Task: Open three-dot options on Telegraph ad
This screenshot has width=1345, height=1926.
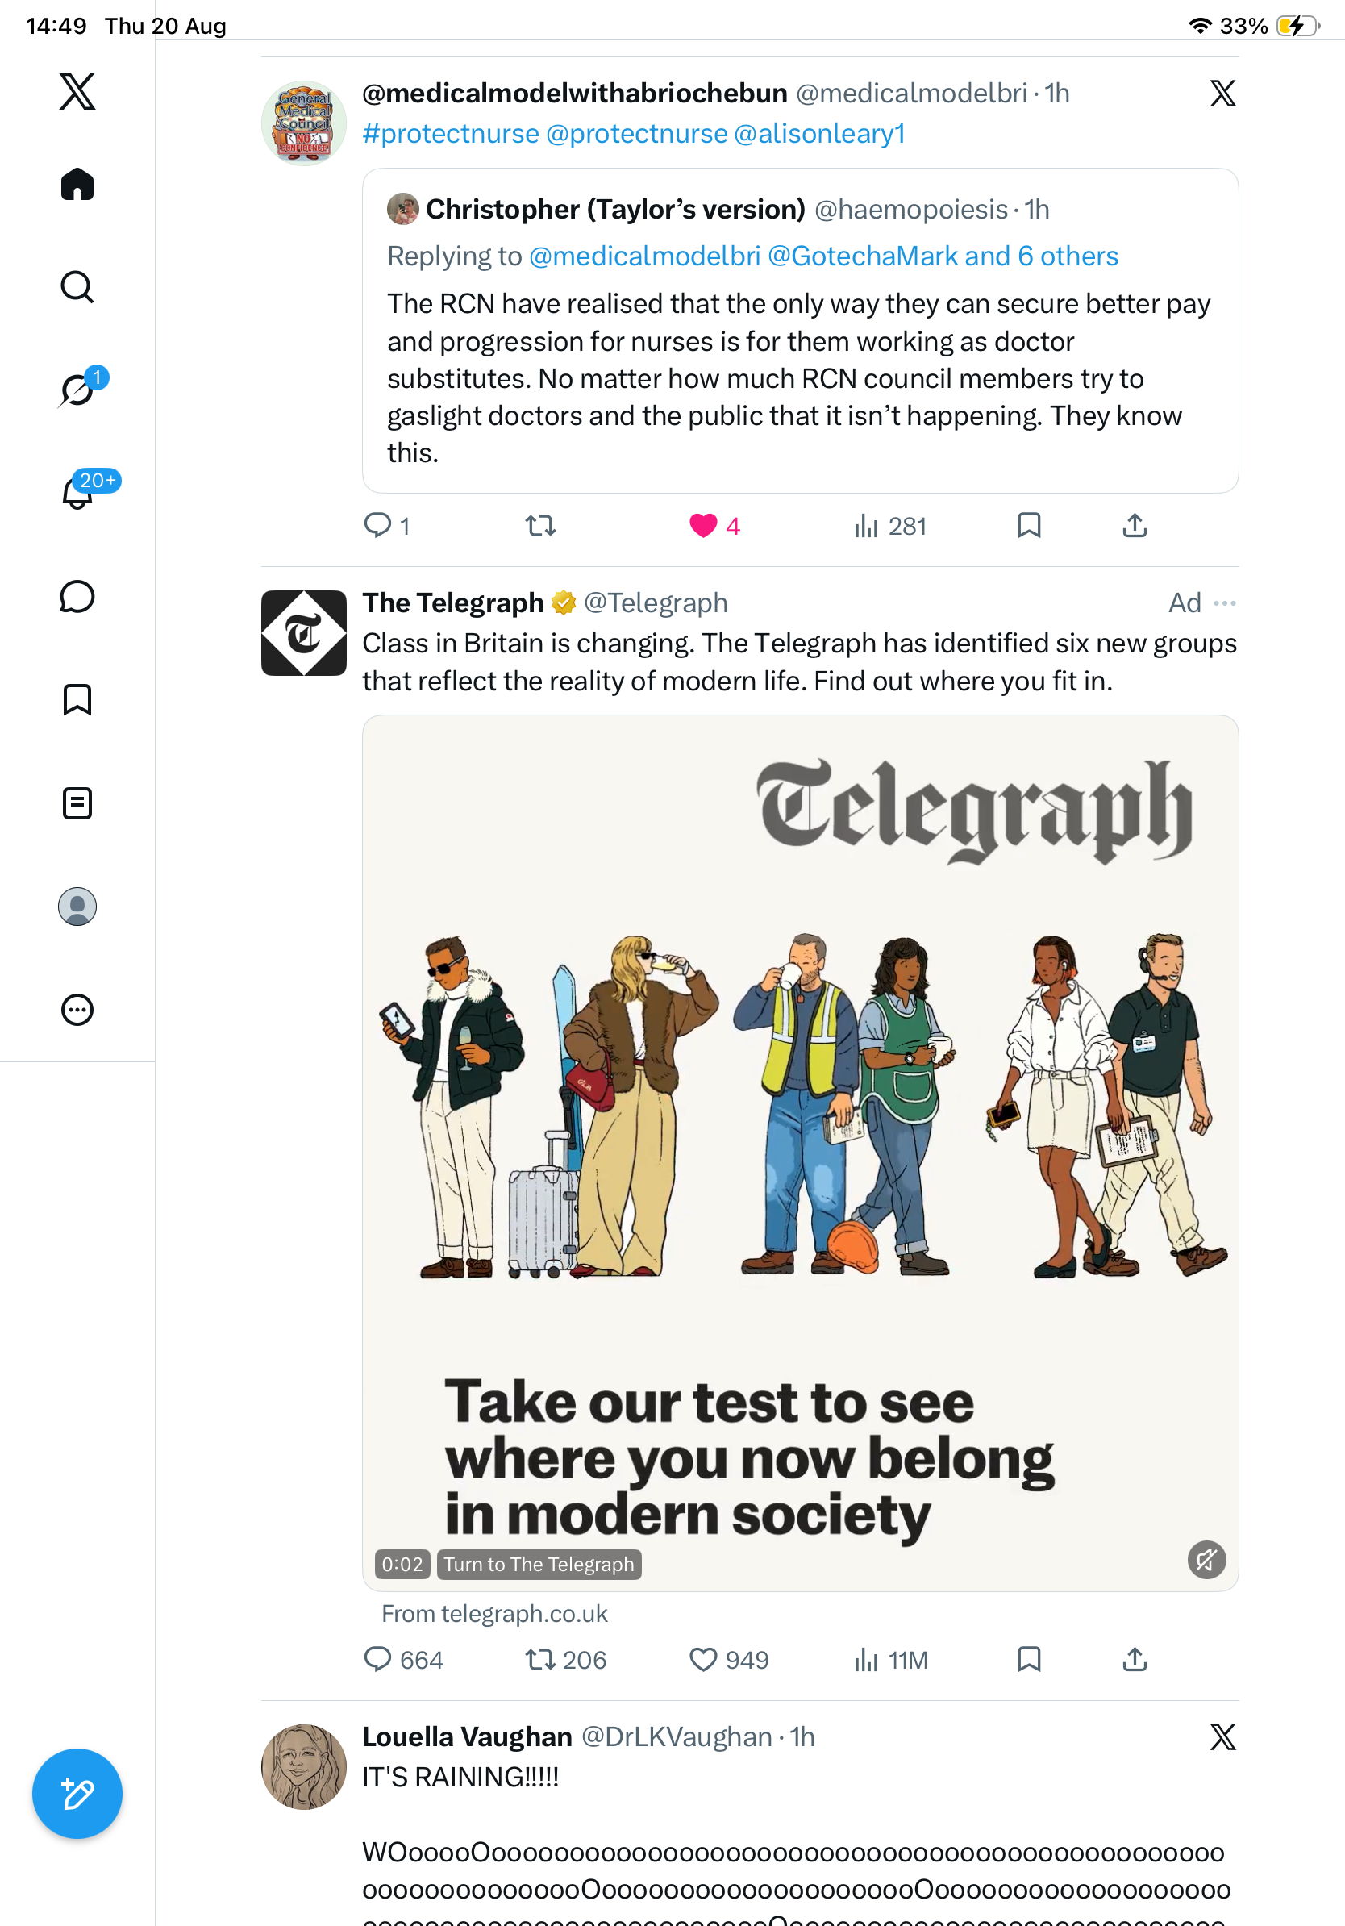Action: click(1225, 603)
